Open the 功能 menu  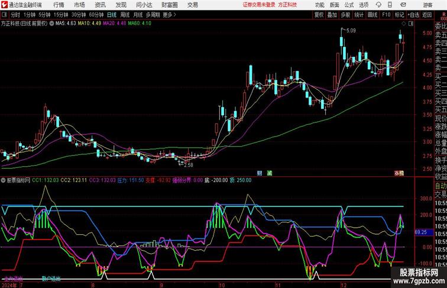pyautogui.click(x=319, y=5)
